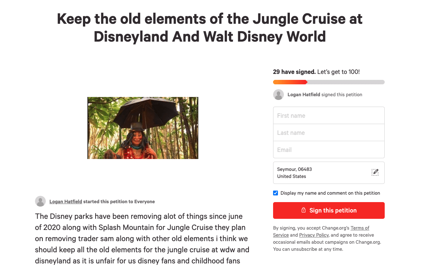Click the Trader Sam petition image

pyautogui.click(x=143, y=128)
